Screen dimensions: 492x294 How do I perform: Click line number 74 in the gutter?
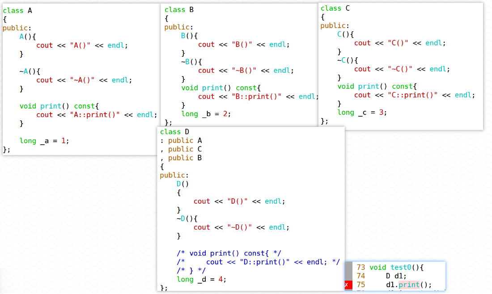click(361, 276)
